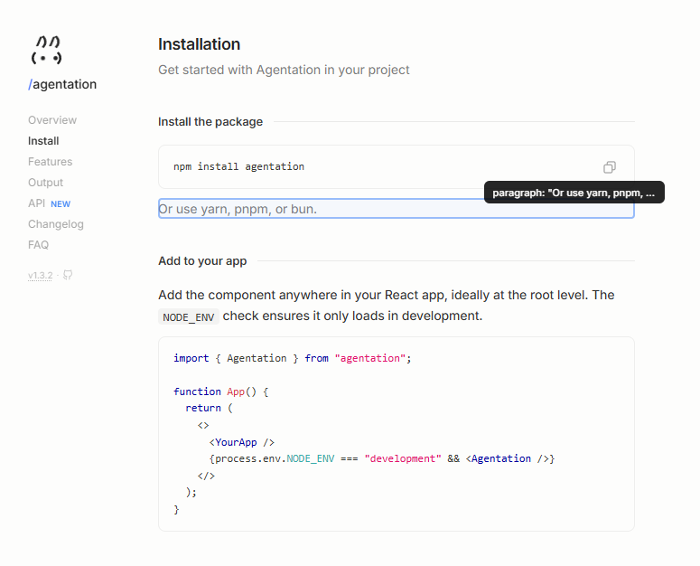Image resolution: width=700 pixels, height=566 pixels.
Task: Navigate to the Output page
Action: click(x=45, y=183)
